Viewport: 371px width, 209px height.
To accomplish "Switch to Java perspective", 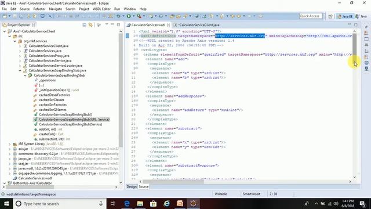I will [x=361, y=16].
